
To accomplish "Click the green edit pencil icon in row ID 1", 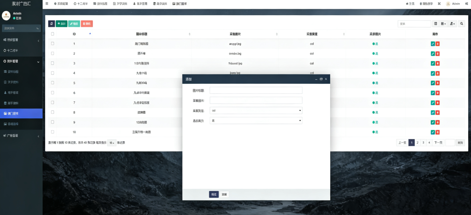I will [432, 44].
